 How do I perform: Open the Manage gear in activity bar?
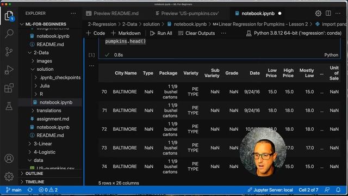tap(9, 176)
